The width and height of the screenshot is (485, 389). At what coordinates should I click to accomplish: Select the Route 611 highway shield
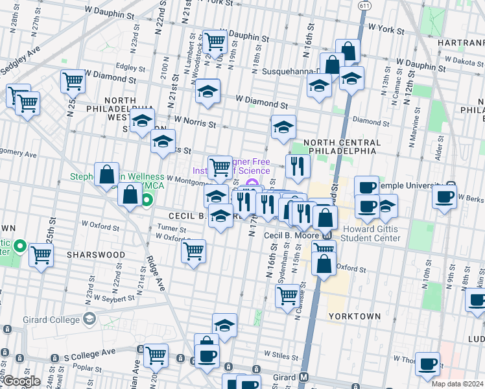pyautogui.click(x=364, y=6)
